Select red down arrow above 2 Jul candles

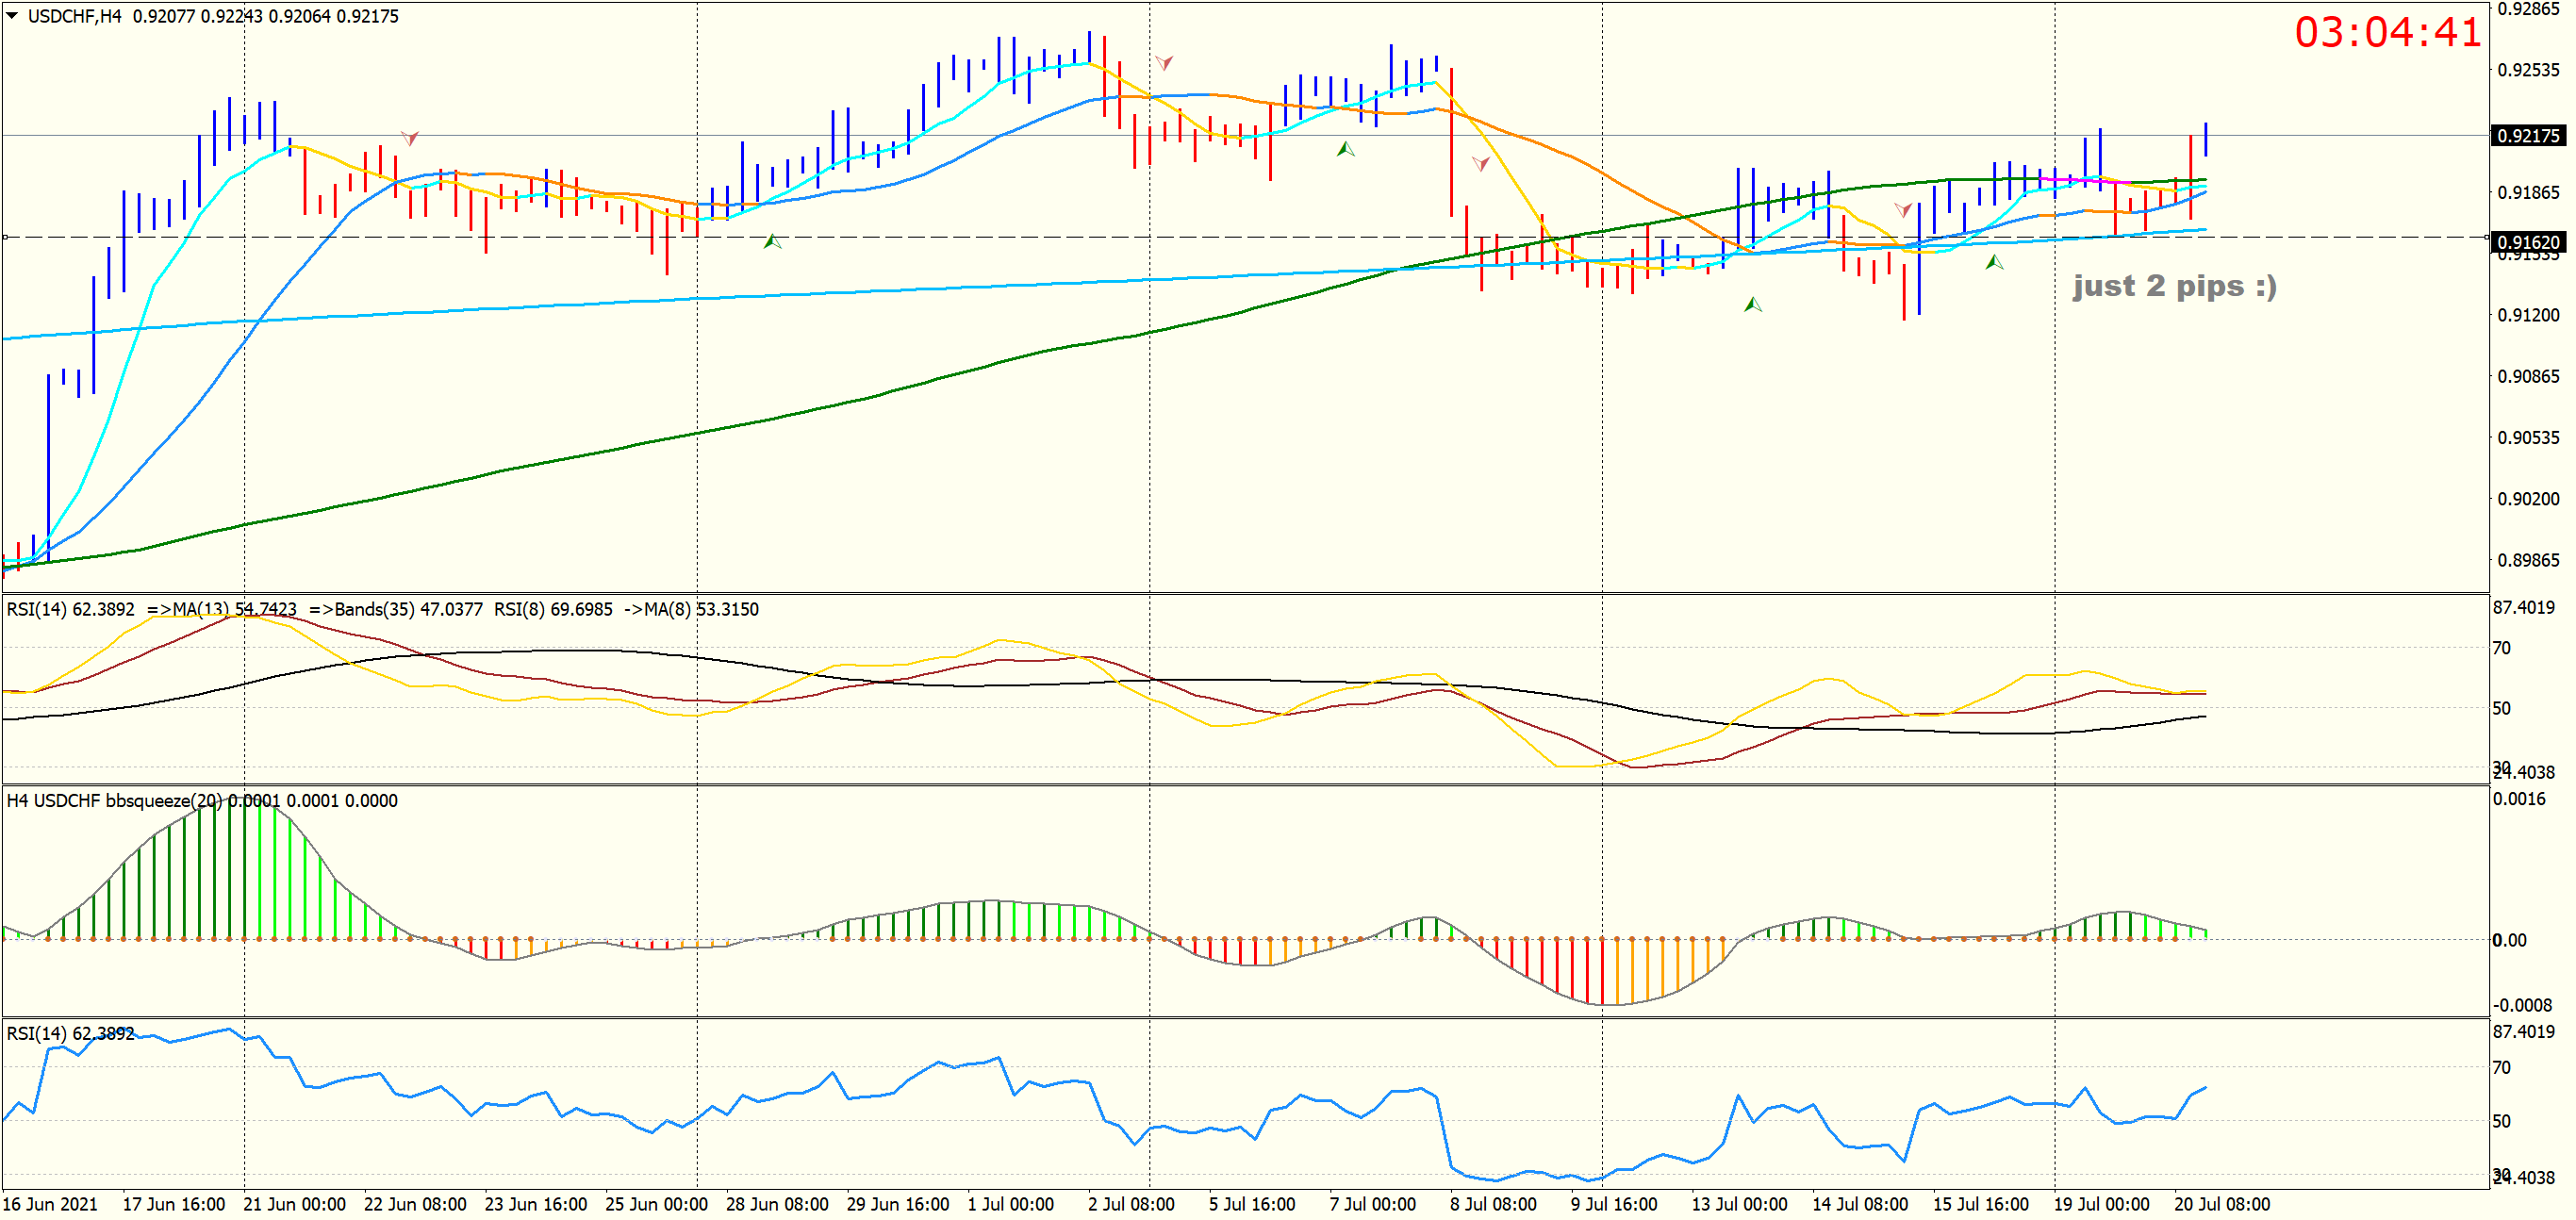[x=1164, y=63]
